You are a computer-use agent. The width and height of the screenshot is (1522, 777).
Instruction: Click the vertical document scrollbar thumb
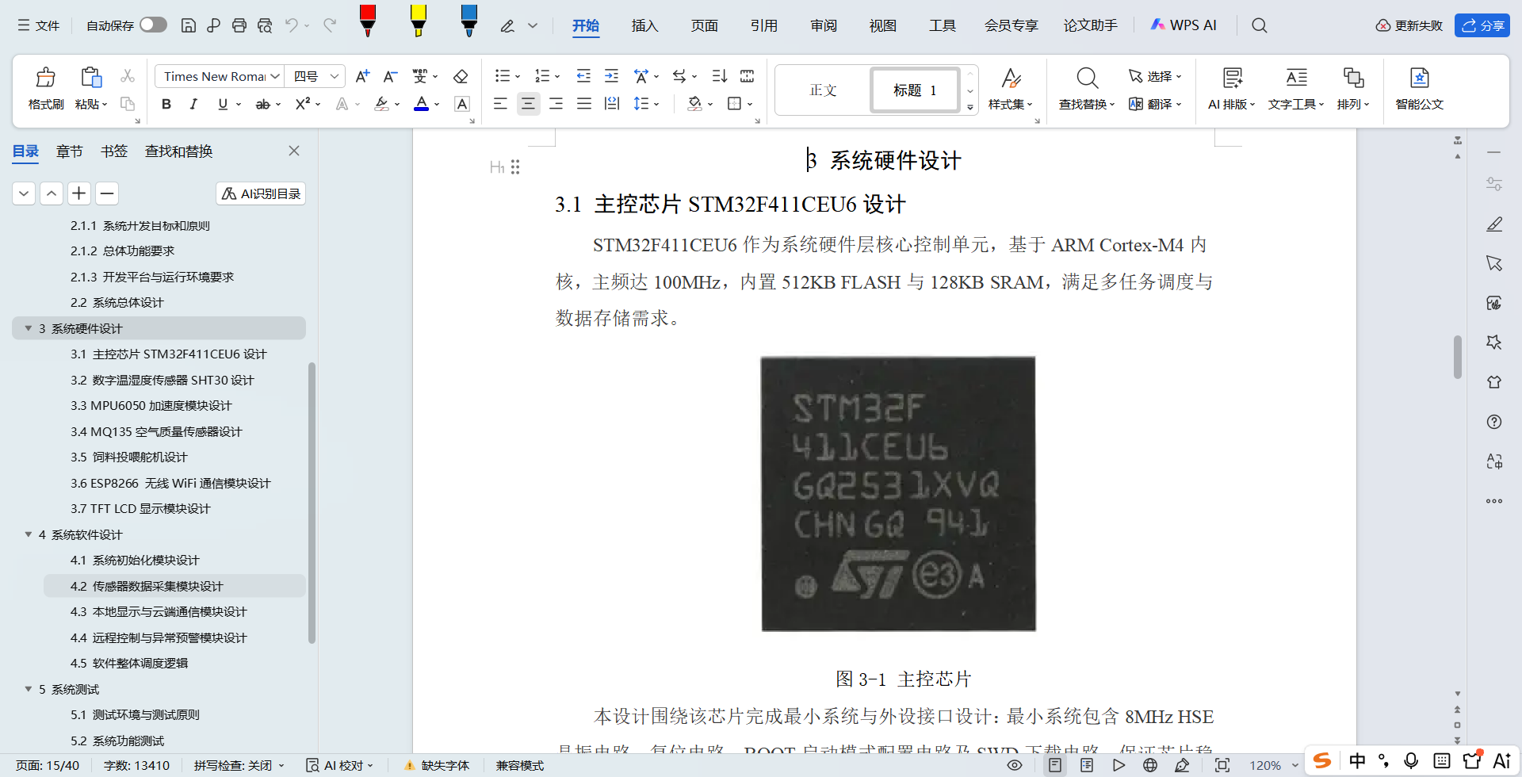tap(1457, 357)
